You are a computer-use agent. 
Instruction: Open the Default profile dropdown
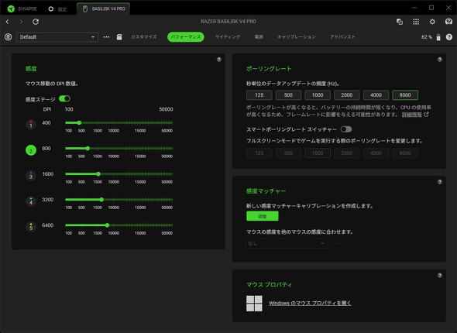pos(57,37)
